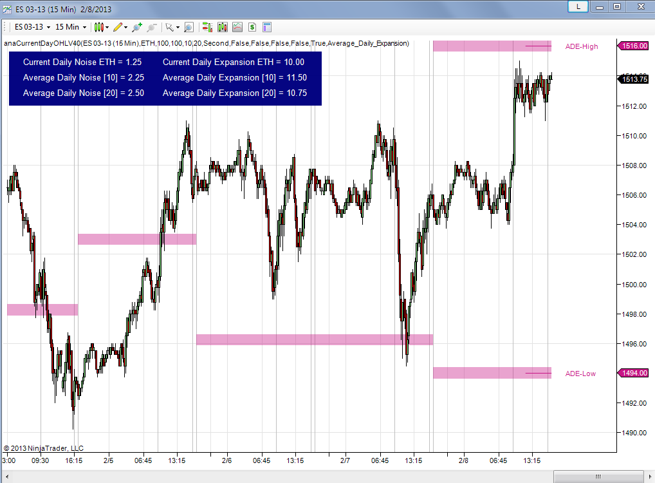Click 'Average Daily Expansion [20] = 10.75' text

[235, 93]
